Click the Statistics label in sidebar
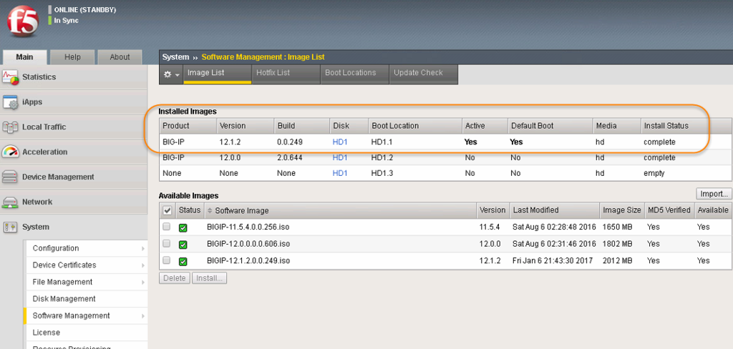 (x=39, y=77)
